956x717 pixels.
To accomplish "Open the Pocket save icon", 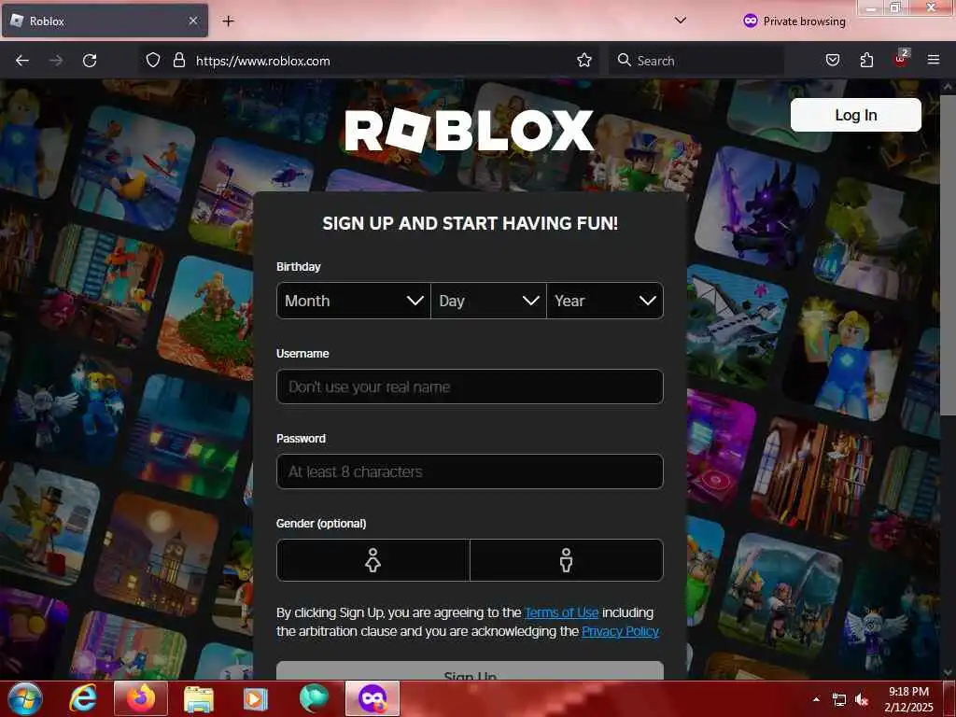I will pos(833,61).
